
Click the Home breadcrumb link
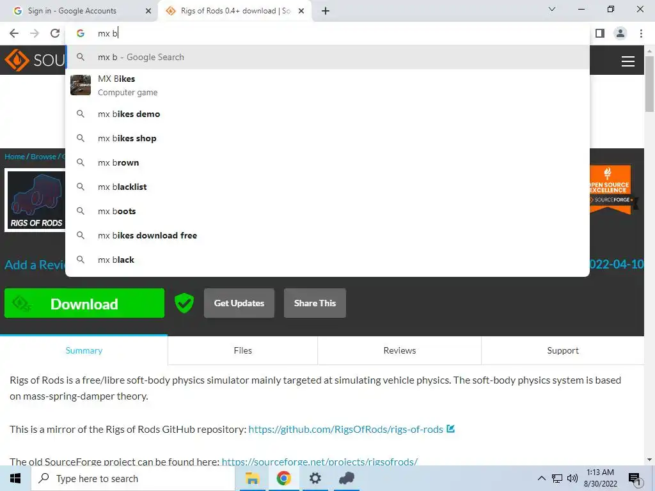pyautogui.click(x=15, y=157)
